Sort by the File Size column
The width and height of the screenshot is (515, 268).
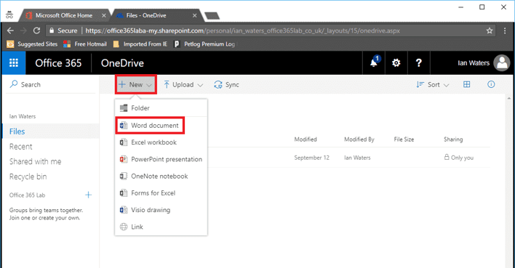click(404, 139)
